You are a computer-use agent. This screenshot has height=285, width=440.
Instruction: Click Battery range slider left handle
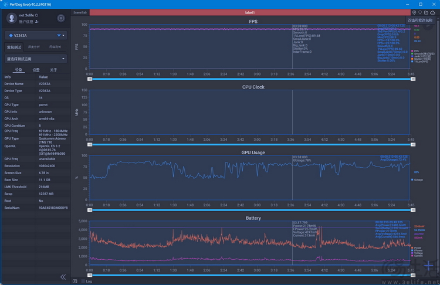pos(90,275)
